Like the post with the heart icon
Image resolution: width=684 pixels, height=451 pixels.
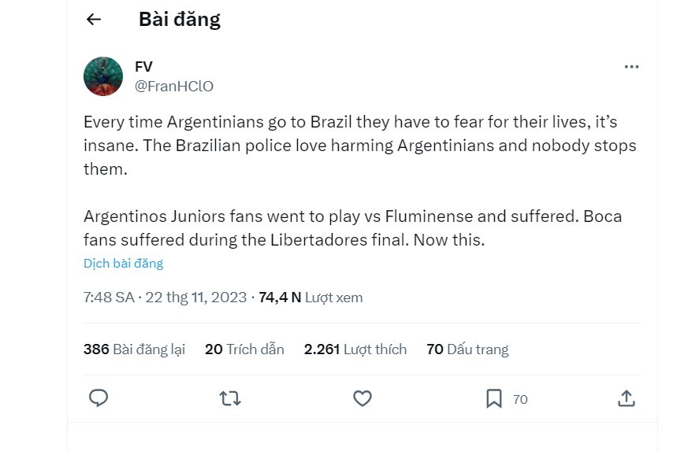coord(362,398)
